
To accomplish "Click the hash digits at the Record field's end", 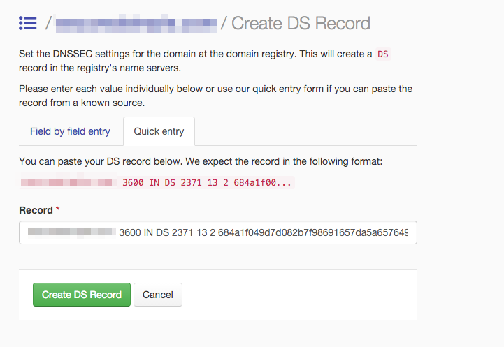I will (x=313, y=232).
